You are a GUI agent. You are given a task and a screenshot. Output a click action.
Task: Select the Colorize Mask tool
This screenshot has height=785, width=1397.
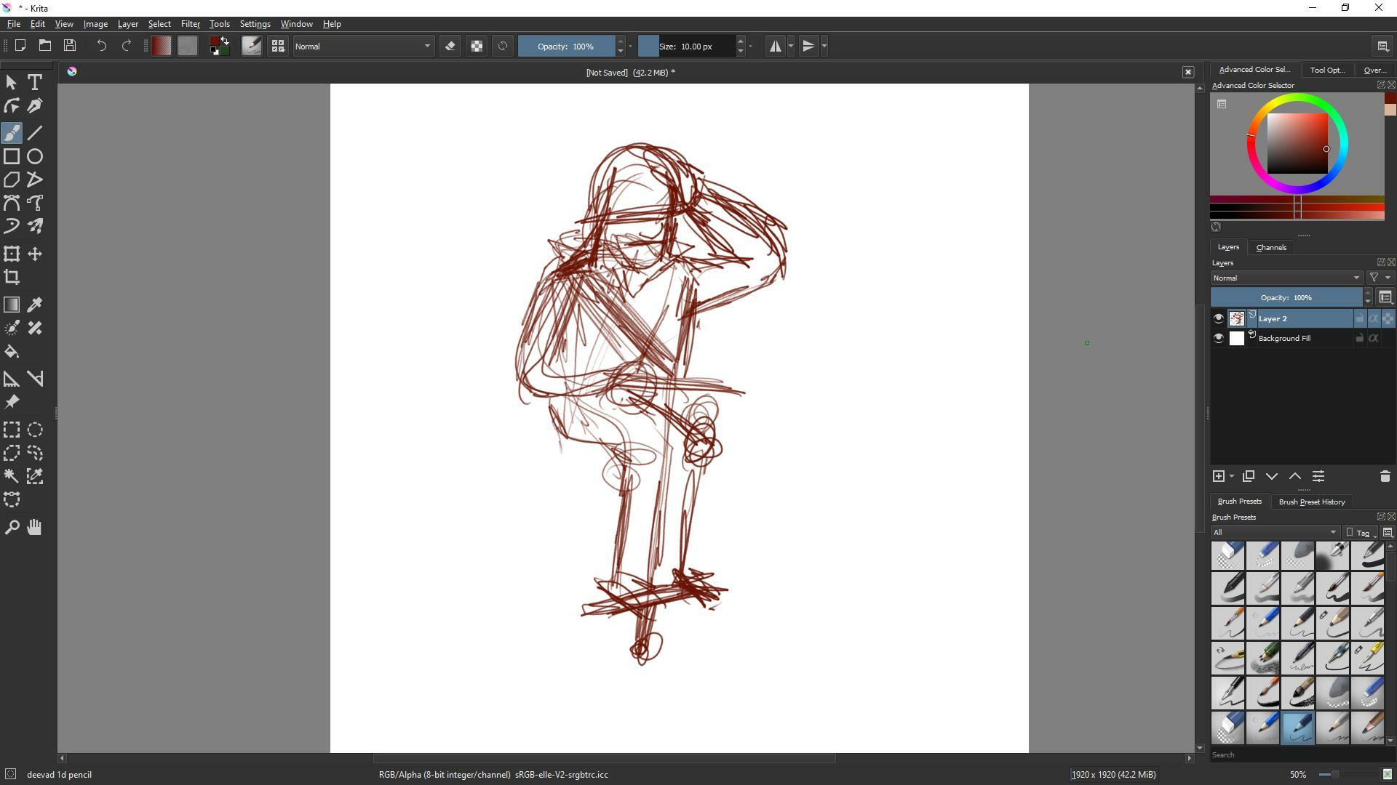pyautogui.click(x=12, y=328)
